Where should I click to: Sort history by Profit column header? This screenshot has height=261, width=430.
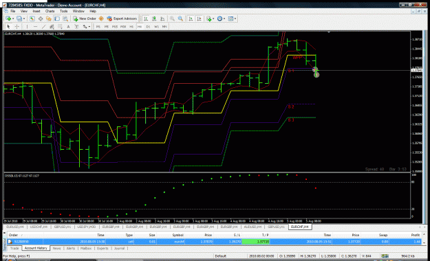pyautogui.click(x=415, y=235)
